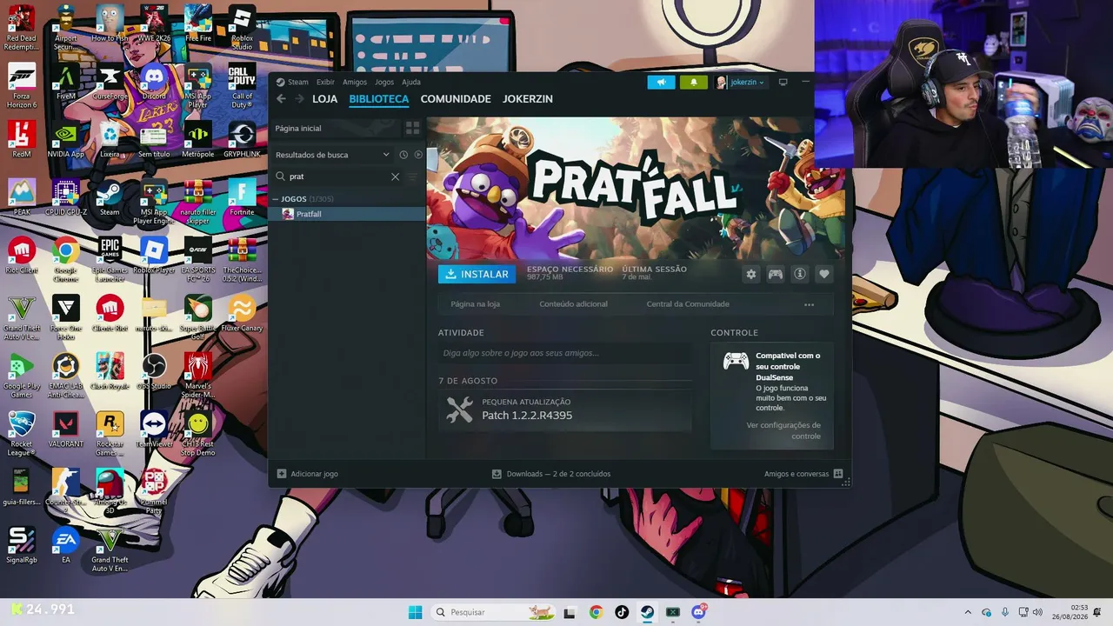Click the library search field with 'prat'
The width and height of the screenshot is (1113, 626).
coord(339,176)
